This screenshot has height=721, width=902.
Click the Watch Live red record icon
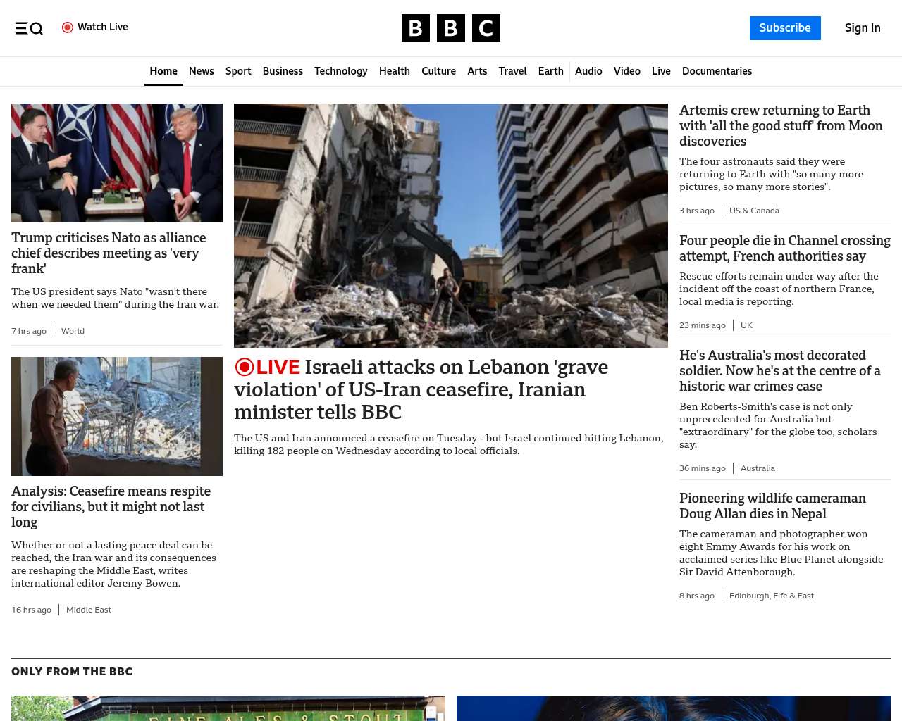click(68, 27)
